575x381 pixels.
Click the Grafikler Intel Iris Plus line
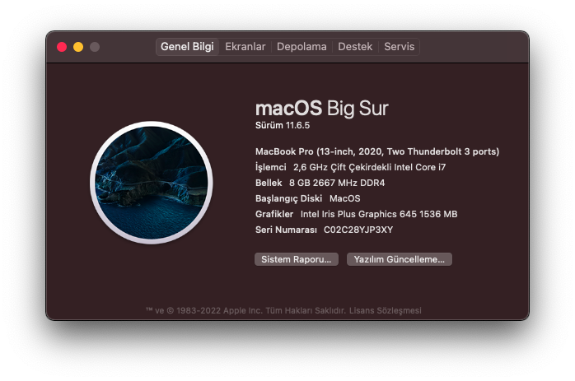356,214
